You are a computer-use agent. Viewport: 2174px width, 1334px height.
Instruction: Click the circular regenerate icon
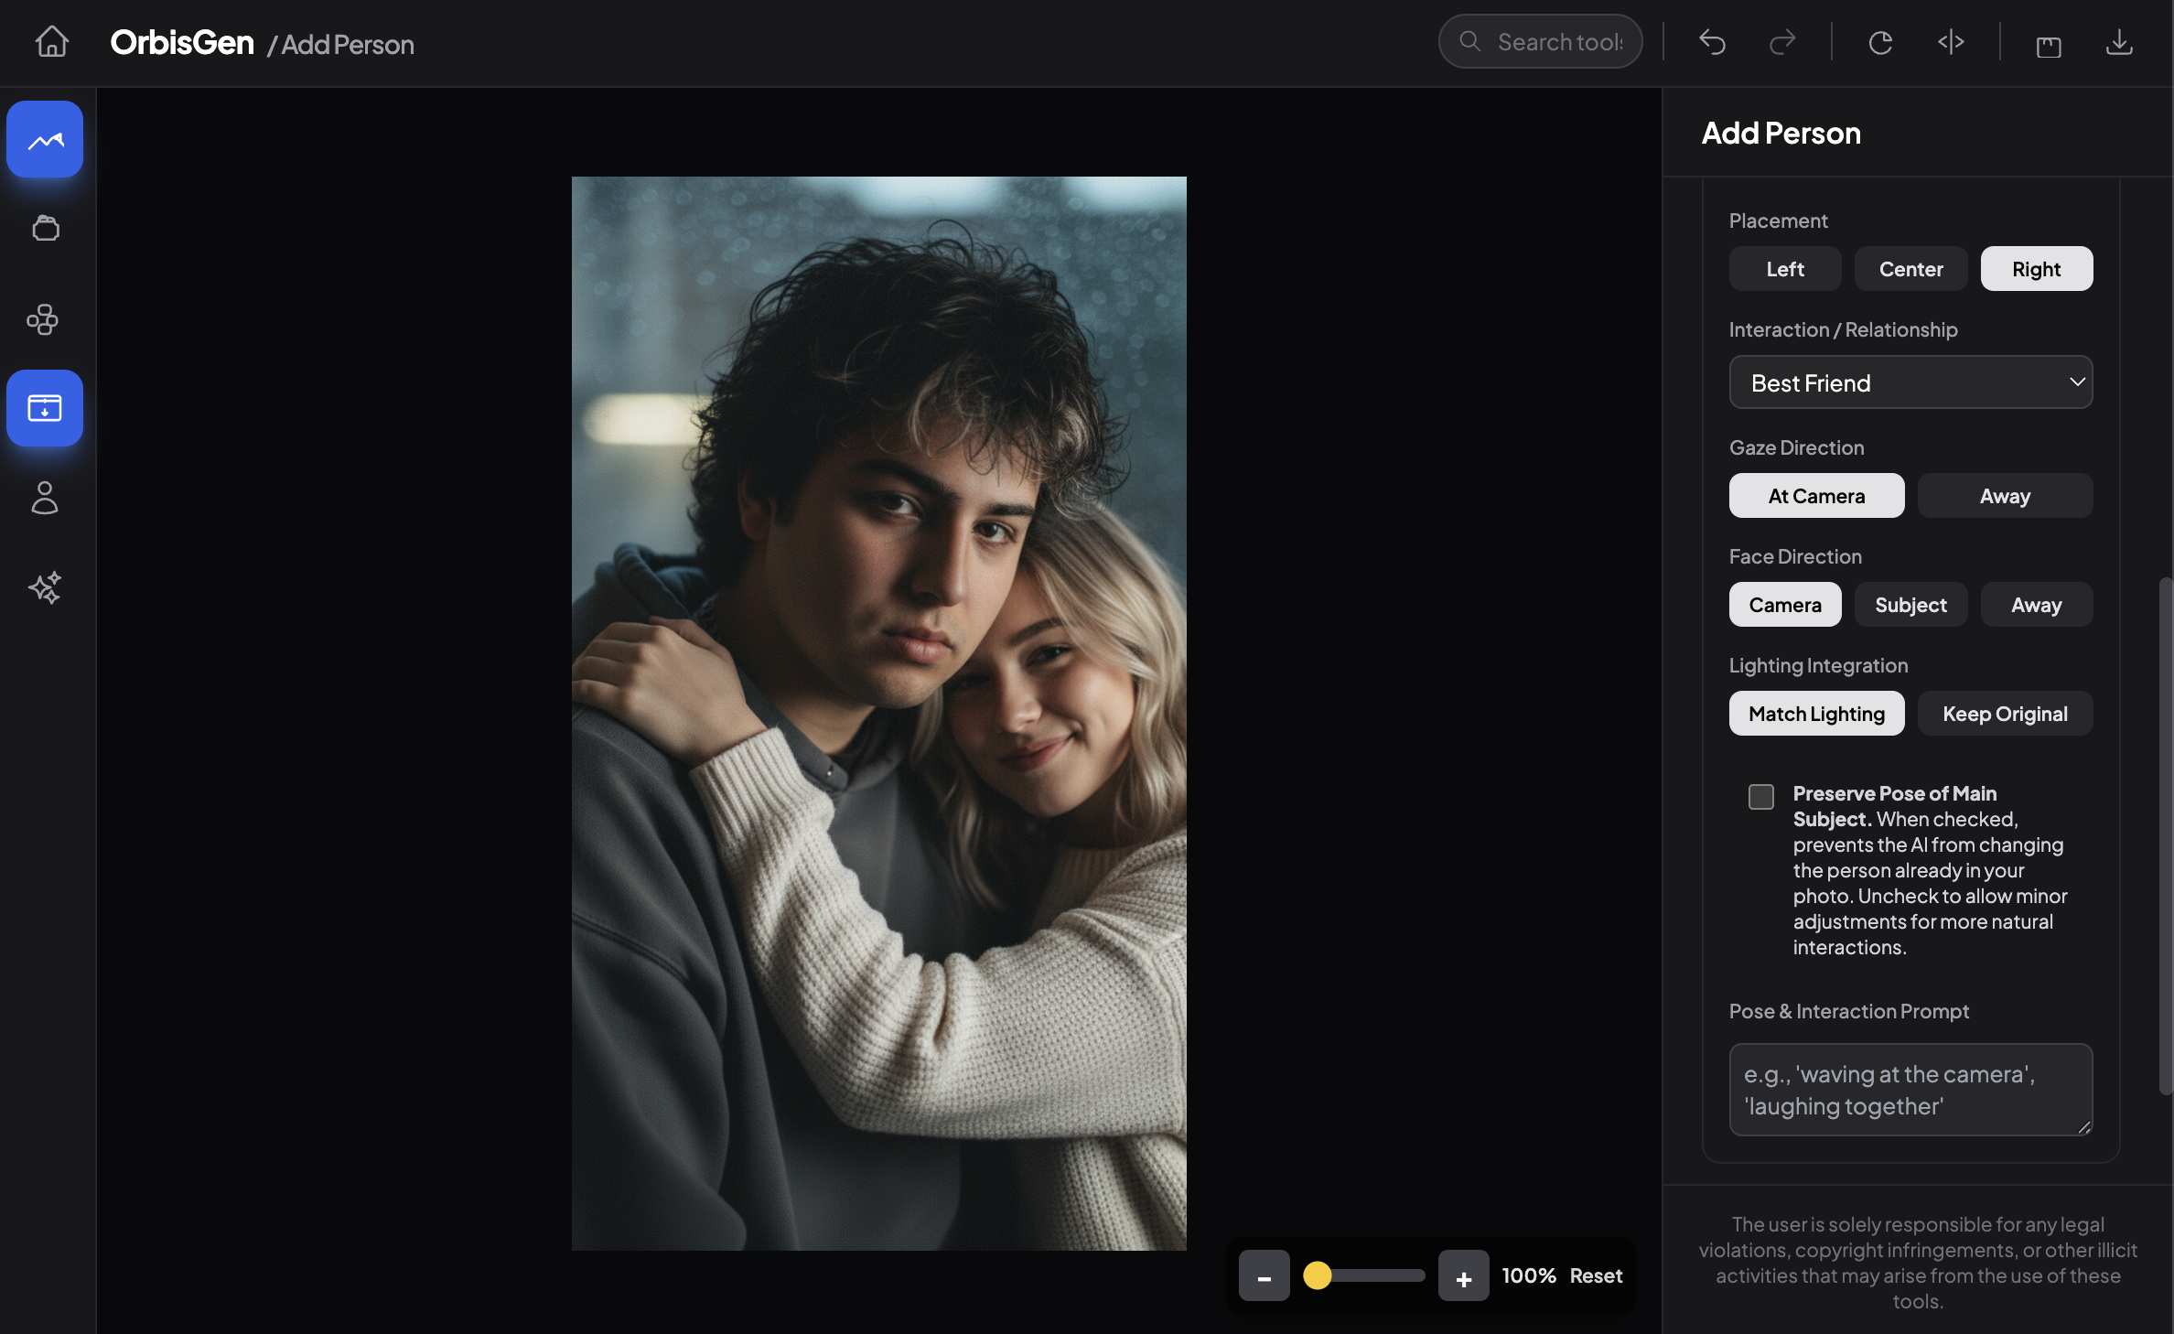(x=1880, y=42)
